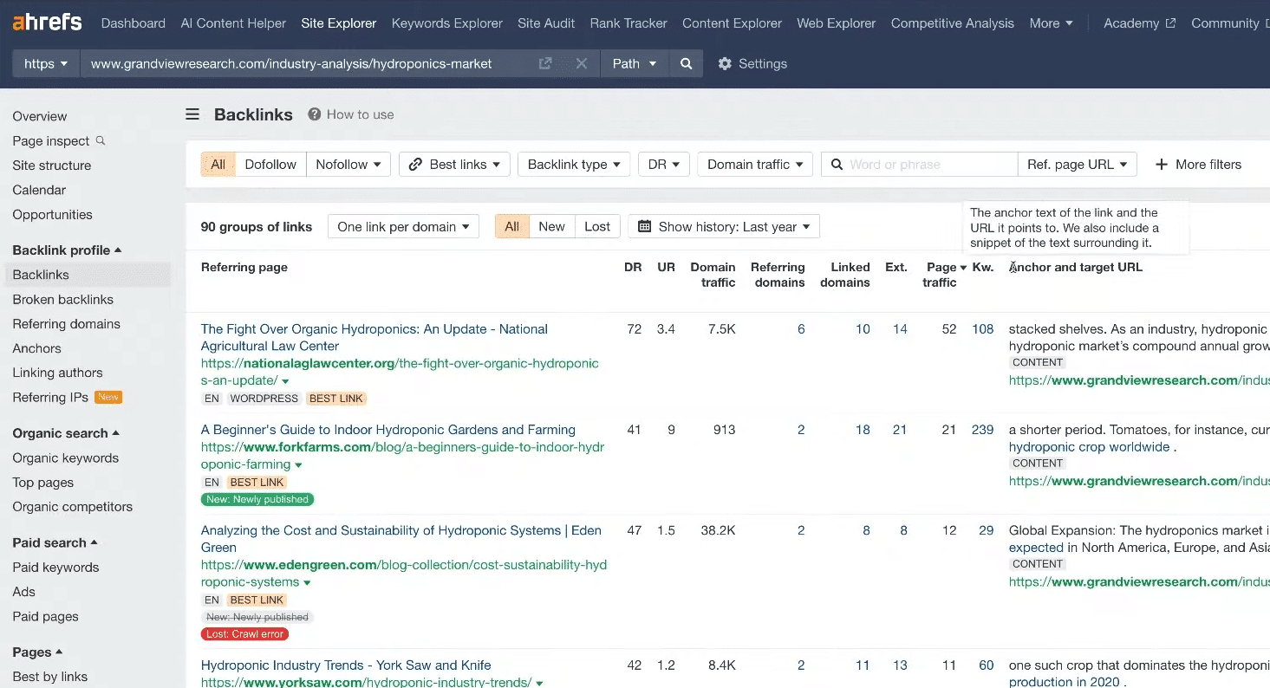Viewport: 1270px width, 688px height.
Task: Open target URL in new tab icon
Action: click(545, 63)
